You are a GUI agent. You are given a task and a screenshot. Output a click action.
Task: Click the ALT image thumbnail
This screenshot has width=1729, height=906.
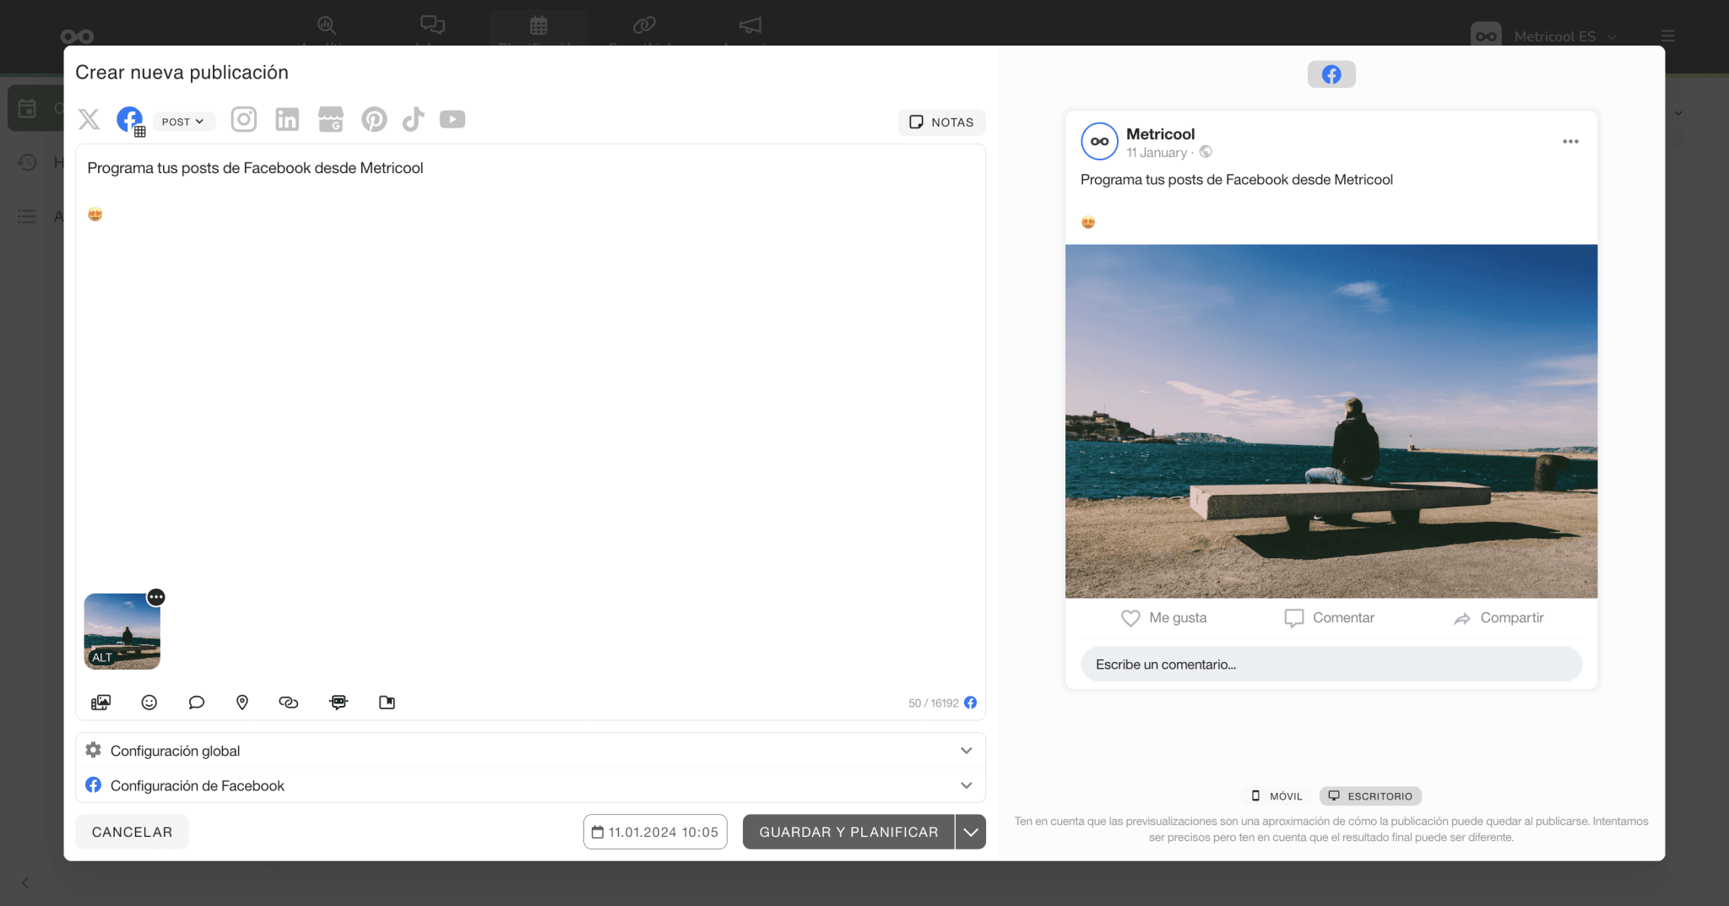(x=122, y=631)
